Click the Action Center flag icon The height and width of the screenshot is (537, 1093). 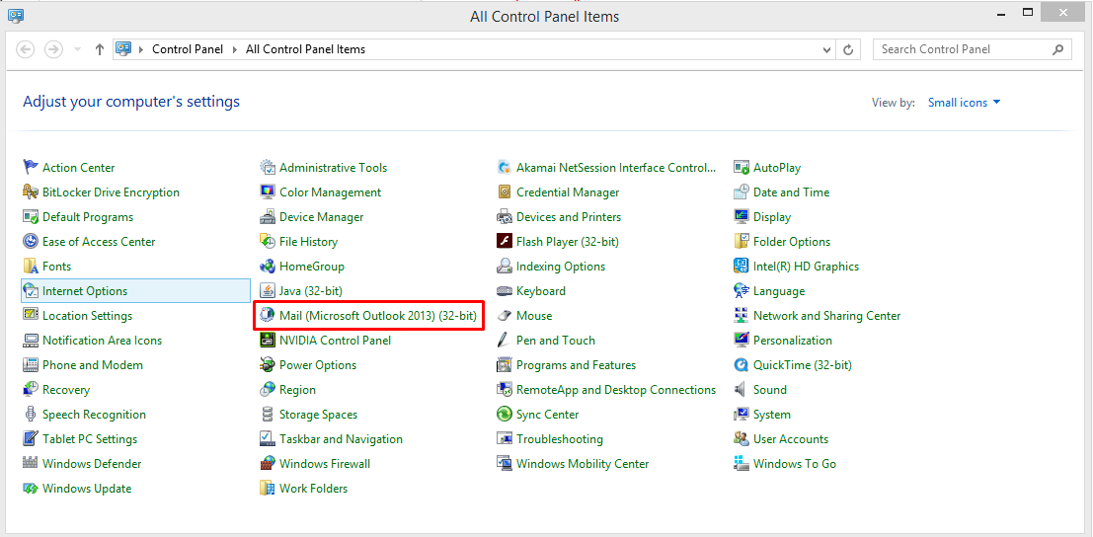coord(31,167)
